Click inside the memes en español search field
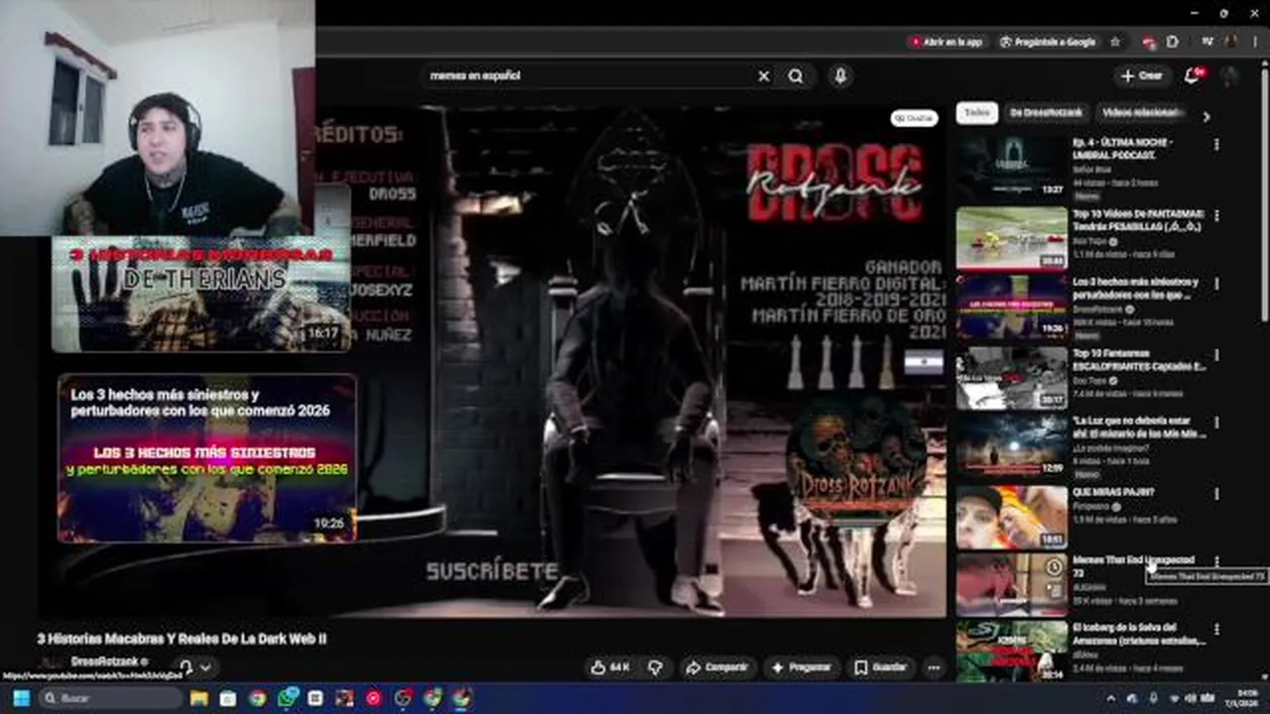Viewport: 1270px width, 714px height. pyautogui.click(x=585, y=75)
